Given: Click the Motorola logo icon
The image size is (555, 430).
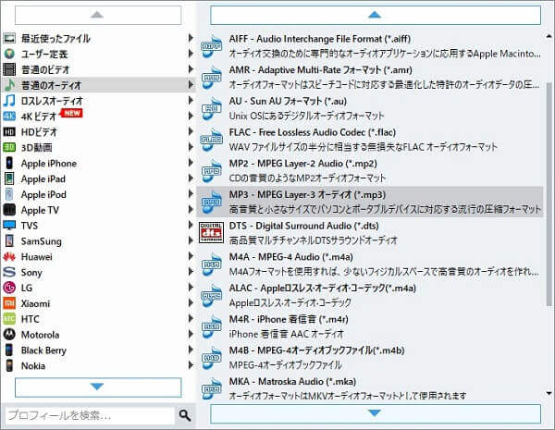Looking at the screenshot, I should coord(9,335).
